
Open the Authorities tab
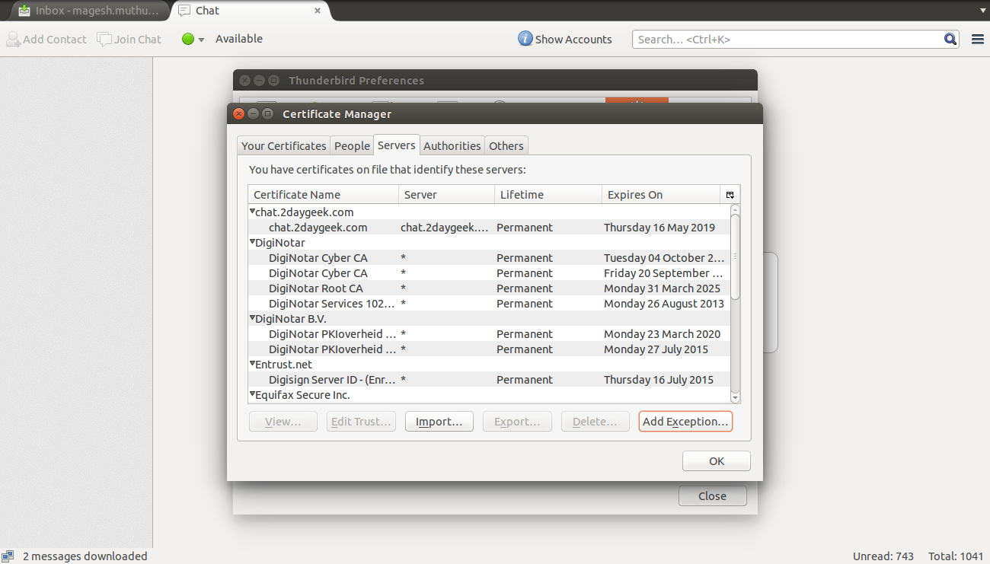pos(452,146)
